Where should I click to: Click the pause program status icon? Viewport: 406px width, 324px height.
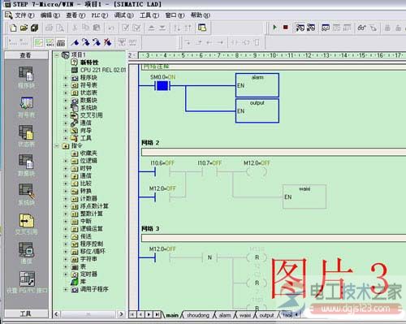tap(311, 28)
